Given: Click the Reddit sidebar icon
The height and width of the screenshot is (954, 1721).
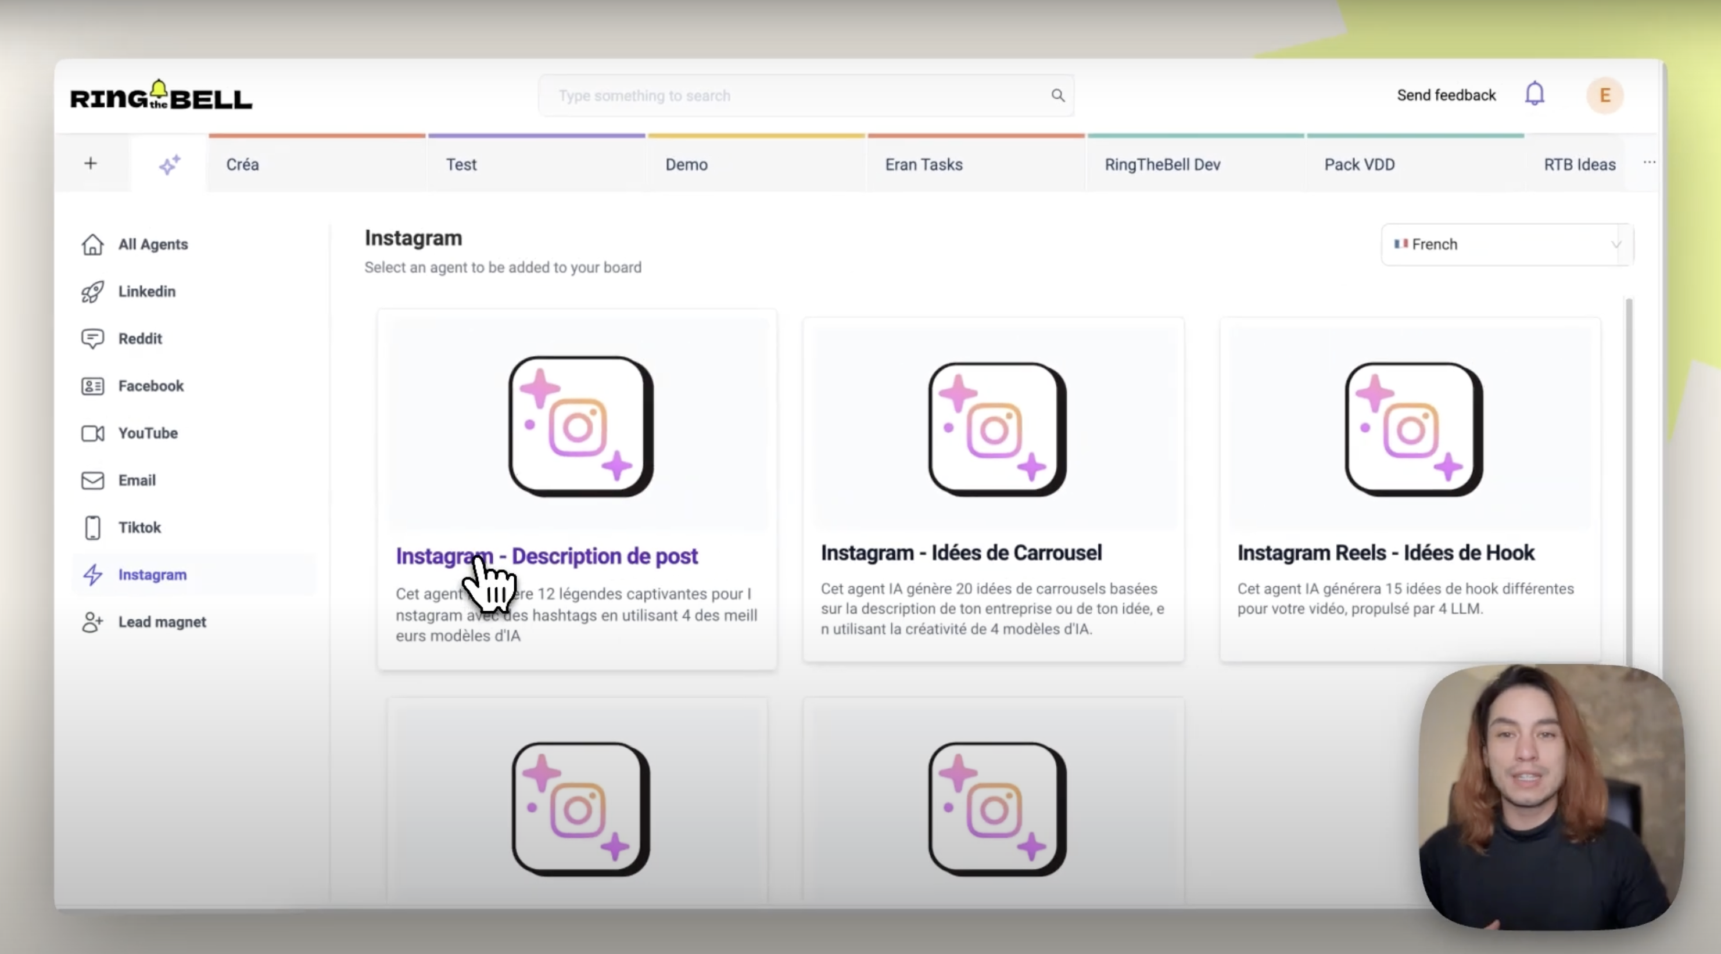Looking at the screenshot, I should point(140,338).
